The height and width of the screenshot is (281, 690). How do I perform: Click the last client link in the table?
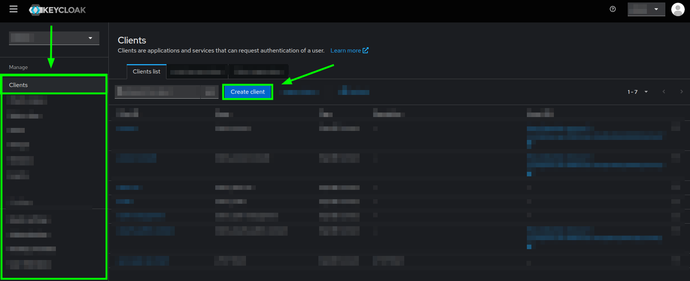(143, 260)
